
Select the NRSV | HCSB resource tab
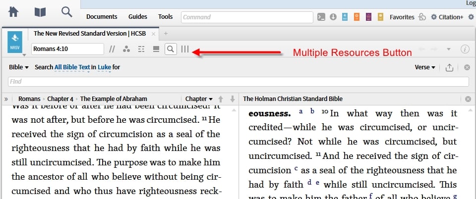(90, 34)
